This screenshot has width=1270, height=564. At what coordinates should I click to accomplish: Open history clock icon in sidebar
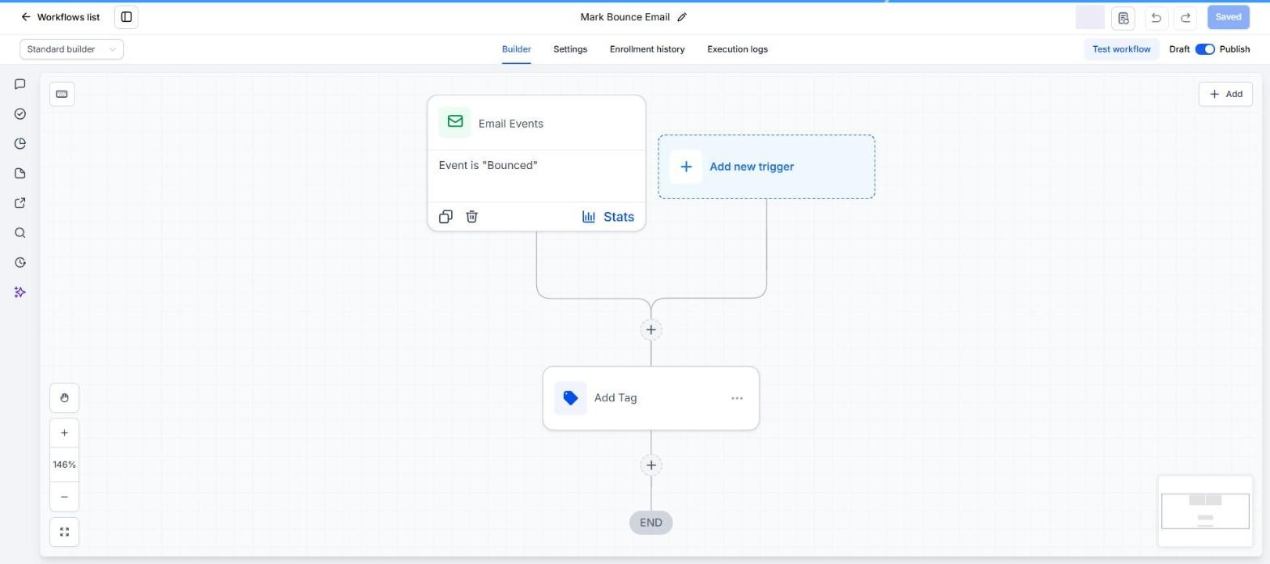pos(20,263)
